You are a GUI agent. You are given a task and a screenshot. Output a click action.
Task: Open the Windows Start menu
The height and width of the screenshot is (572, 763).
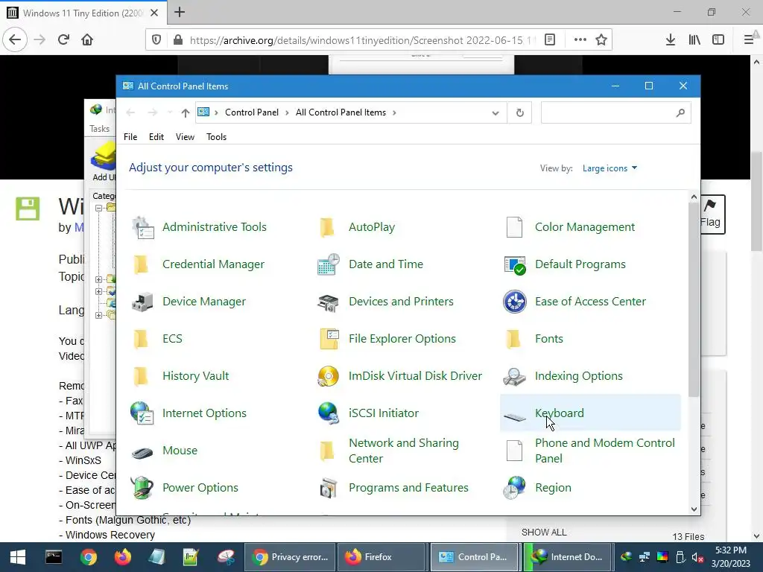coord(18,557)
